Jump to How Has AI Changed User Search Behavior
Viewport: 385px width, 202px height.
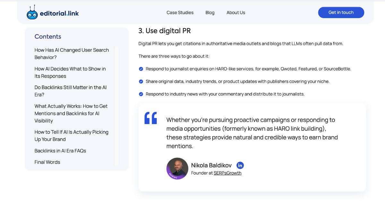coord(72,54)
